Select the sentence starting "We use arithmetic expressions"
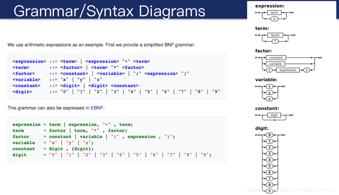This screenshot has height=195, width=339. tap(101, 45)
